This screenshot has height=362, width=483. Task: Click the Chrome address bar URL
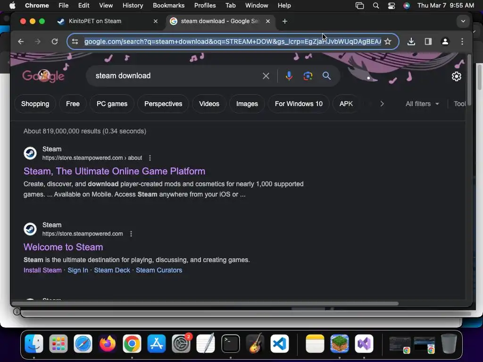233,41
